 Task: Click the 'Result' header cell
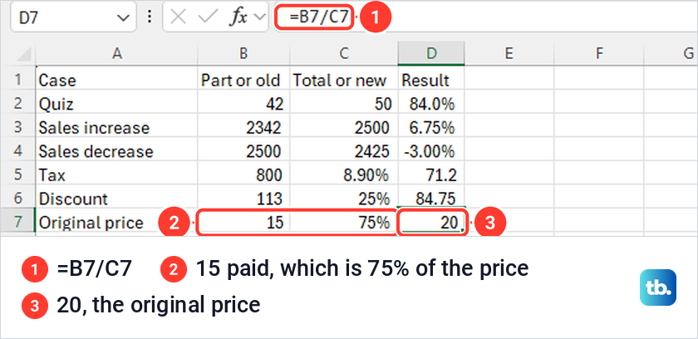coord(431,80)
